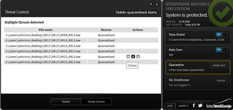Click the Twitter share icon

click(x=200, y=105)
